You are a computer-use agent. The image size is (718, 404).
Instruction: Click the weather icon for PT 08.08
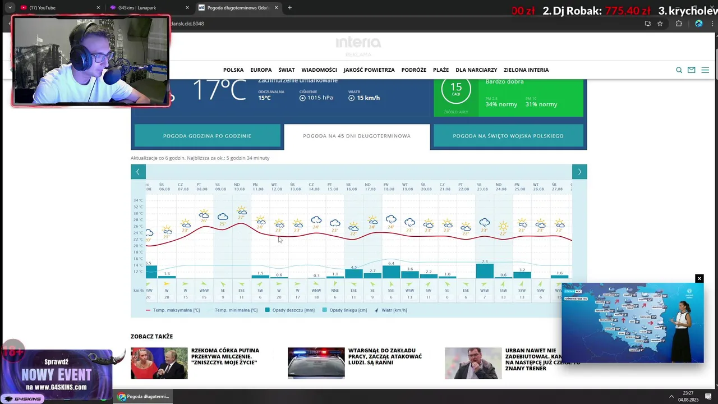point(204,214)
